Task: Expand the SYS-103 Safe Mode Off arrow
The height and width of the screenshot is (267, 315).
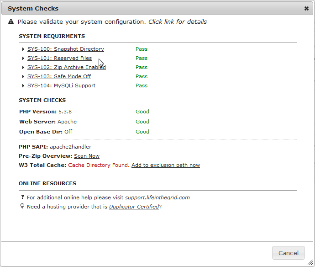Action: click(23, 77)
